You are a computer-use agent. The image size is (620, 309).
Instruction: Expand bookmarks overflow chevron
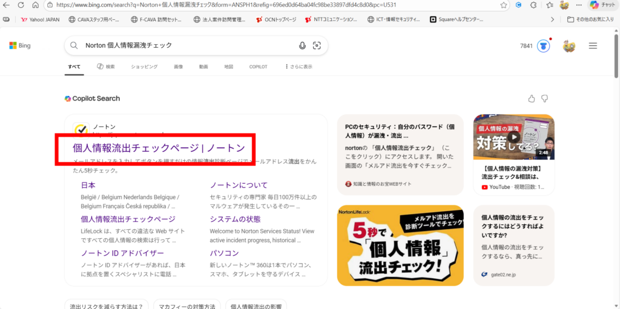point(552,19)
